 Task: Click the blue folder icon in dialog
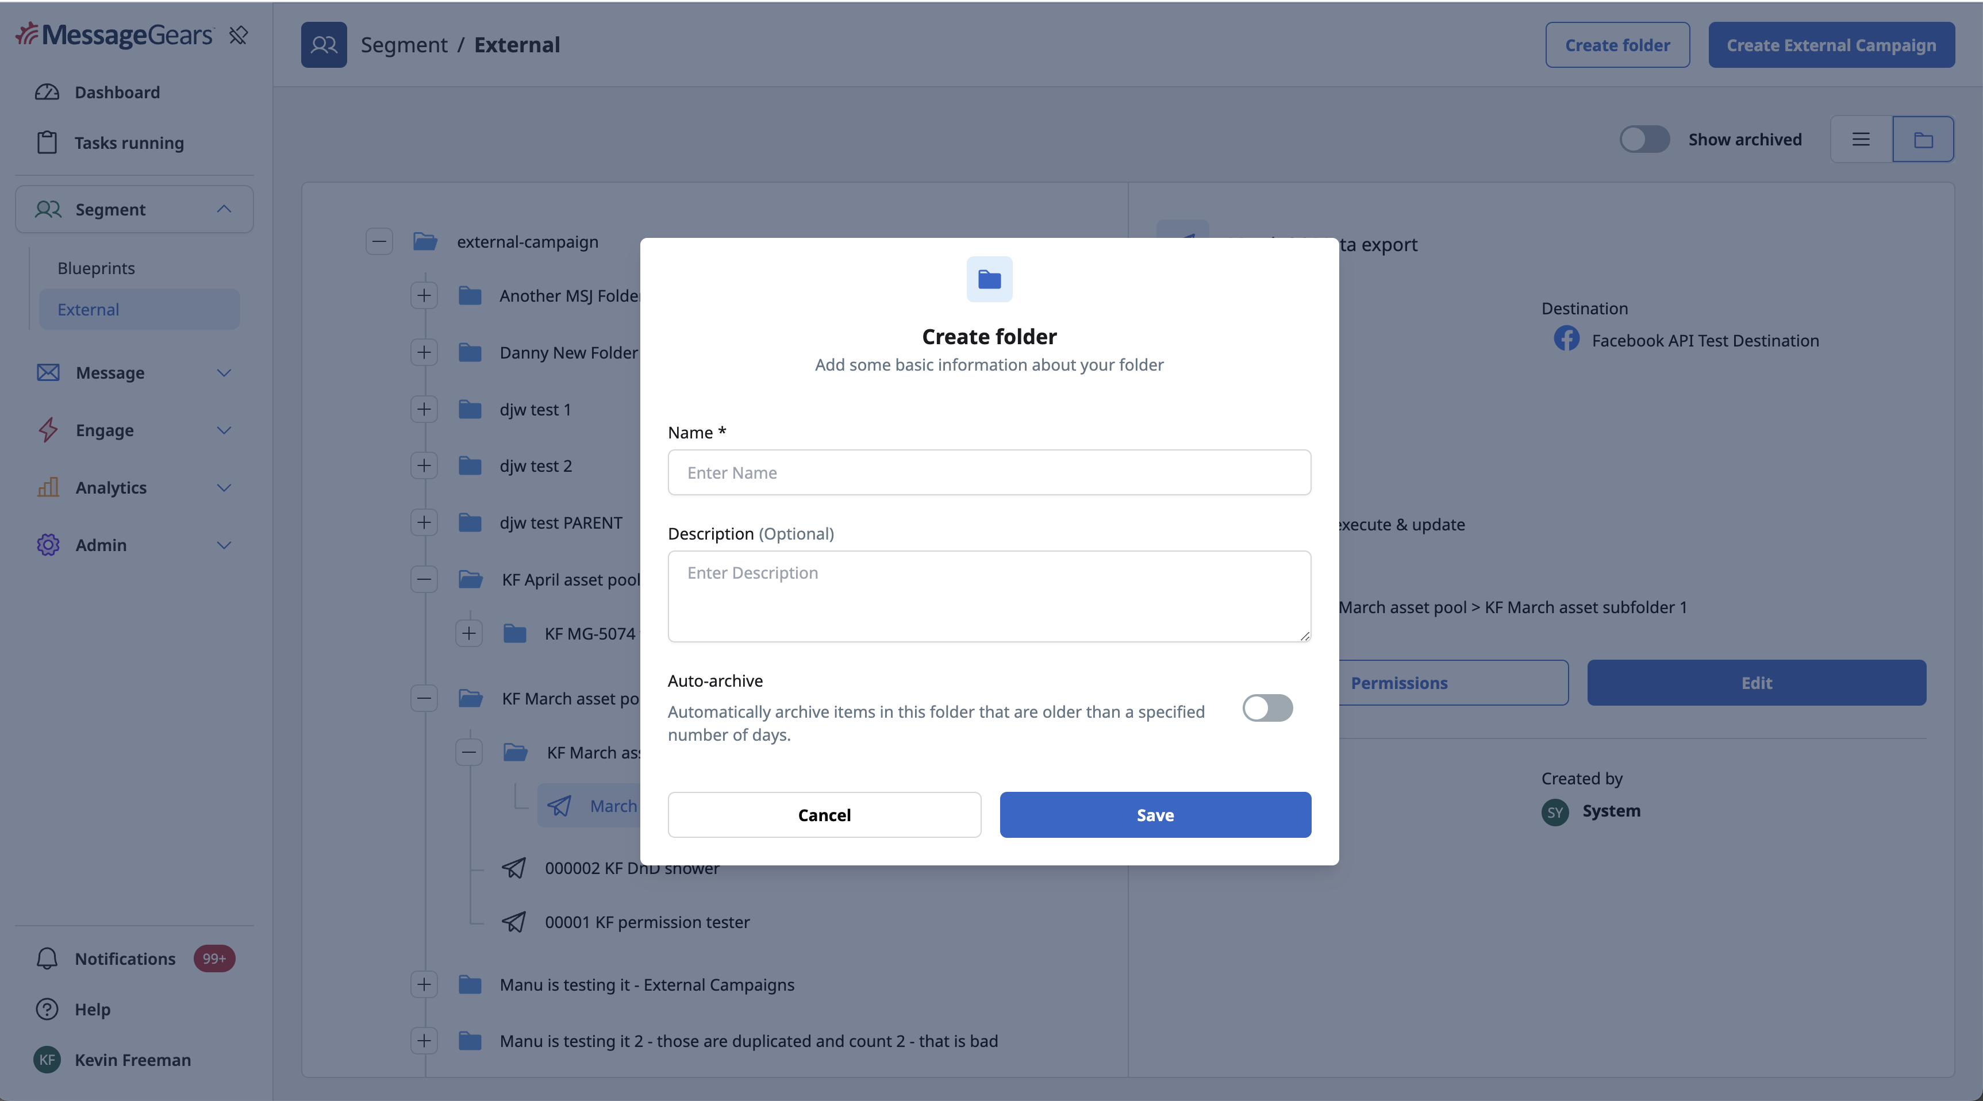[989, 279]
